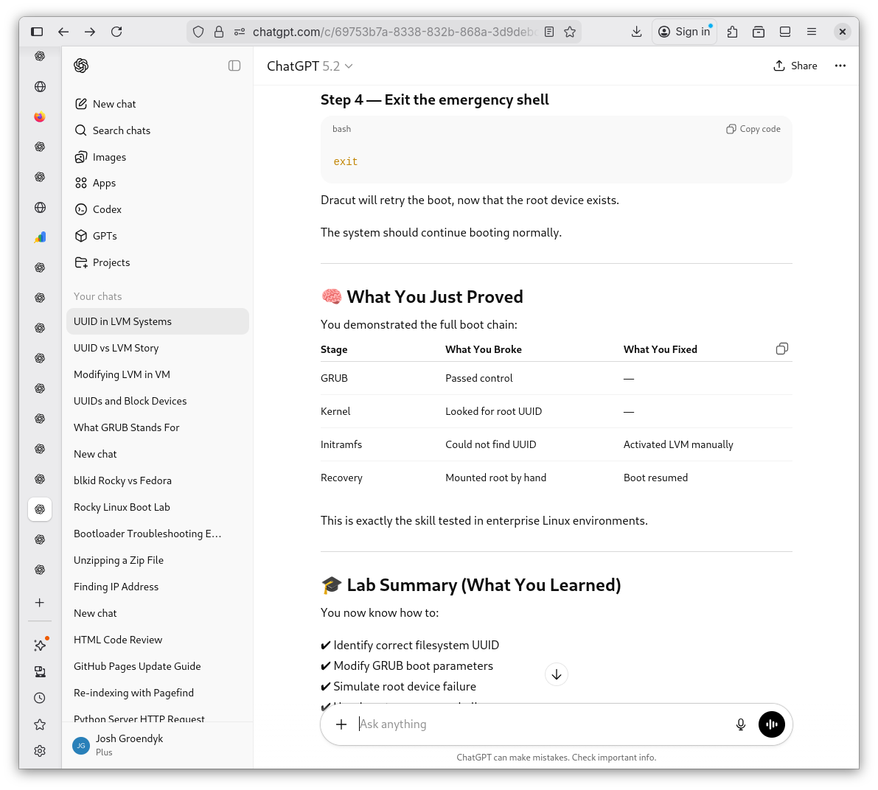Start voice mode with waveform button

[x=772, y=724]
